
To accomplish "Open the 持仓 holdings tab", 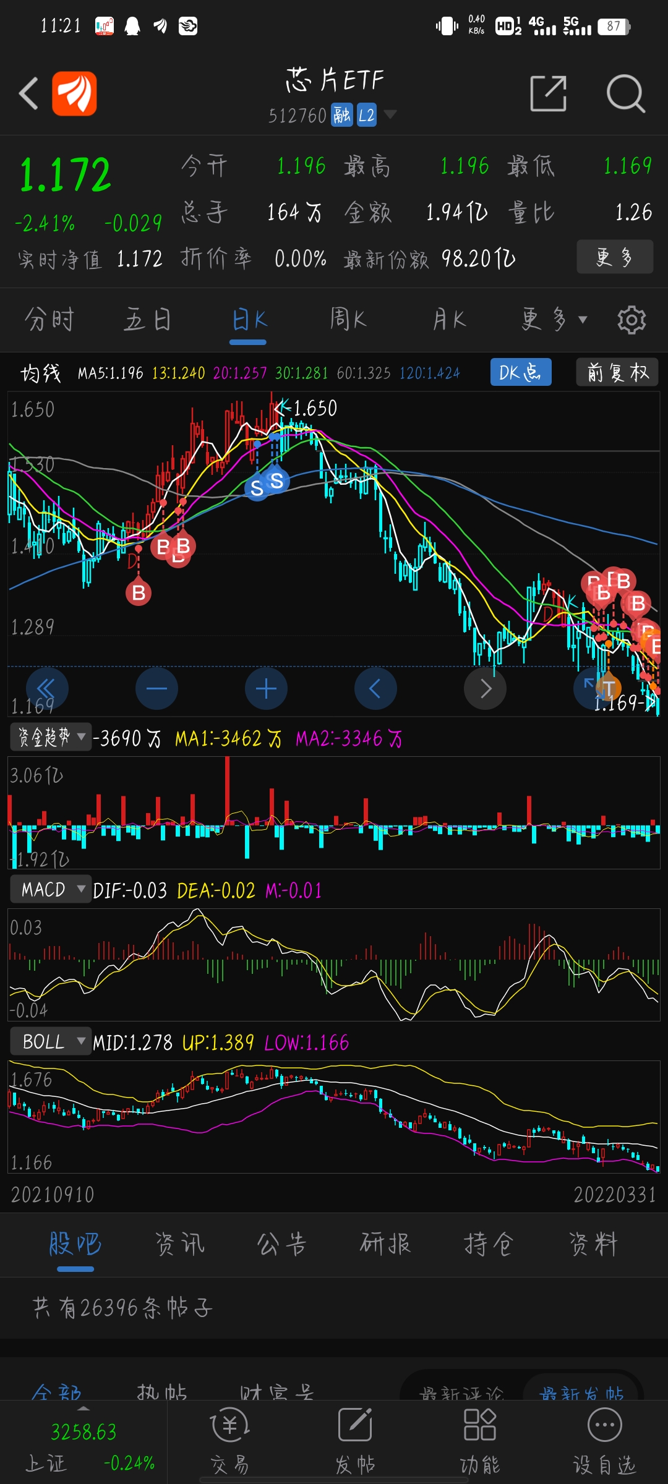I will click(x=489, y=1243).
